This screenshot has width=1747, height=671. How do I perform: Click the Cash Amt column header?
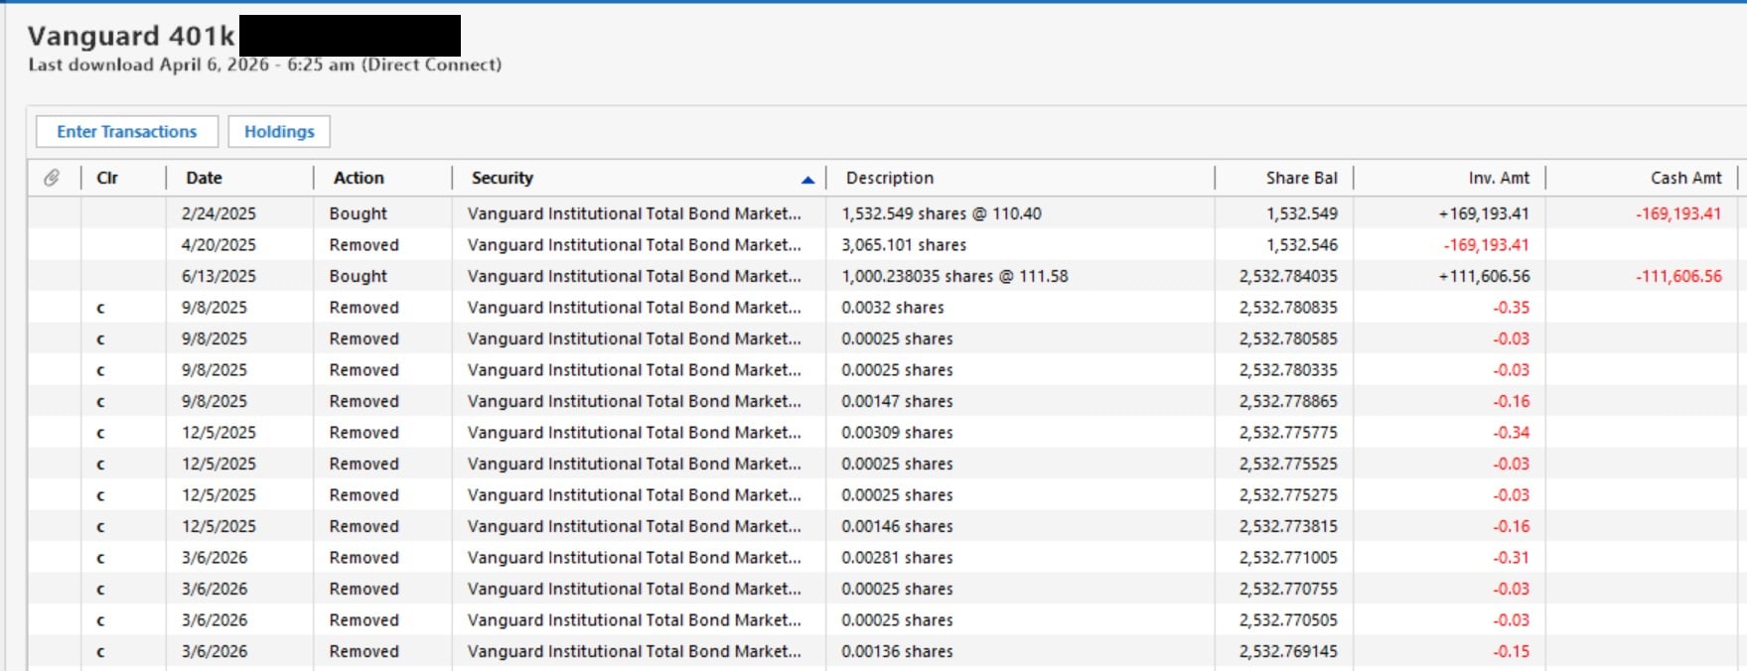[x=1685, y=178]
